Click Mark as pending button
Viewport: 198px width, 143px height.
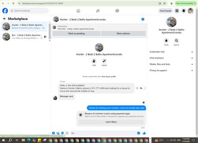pos(76,33)
